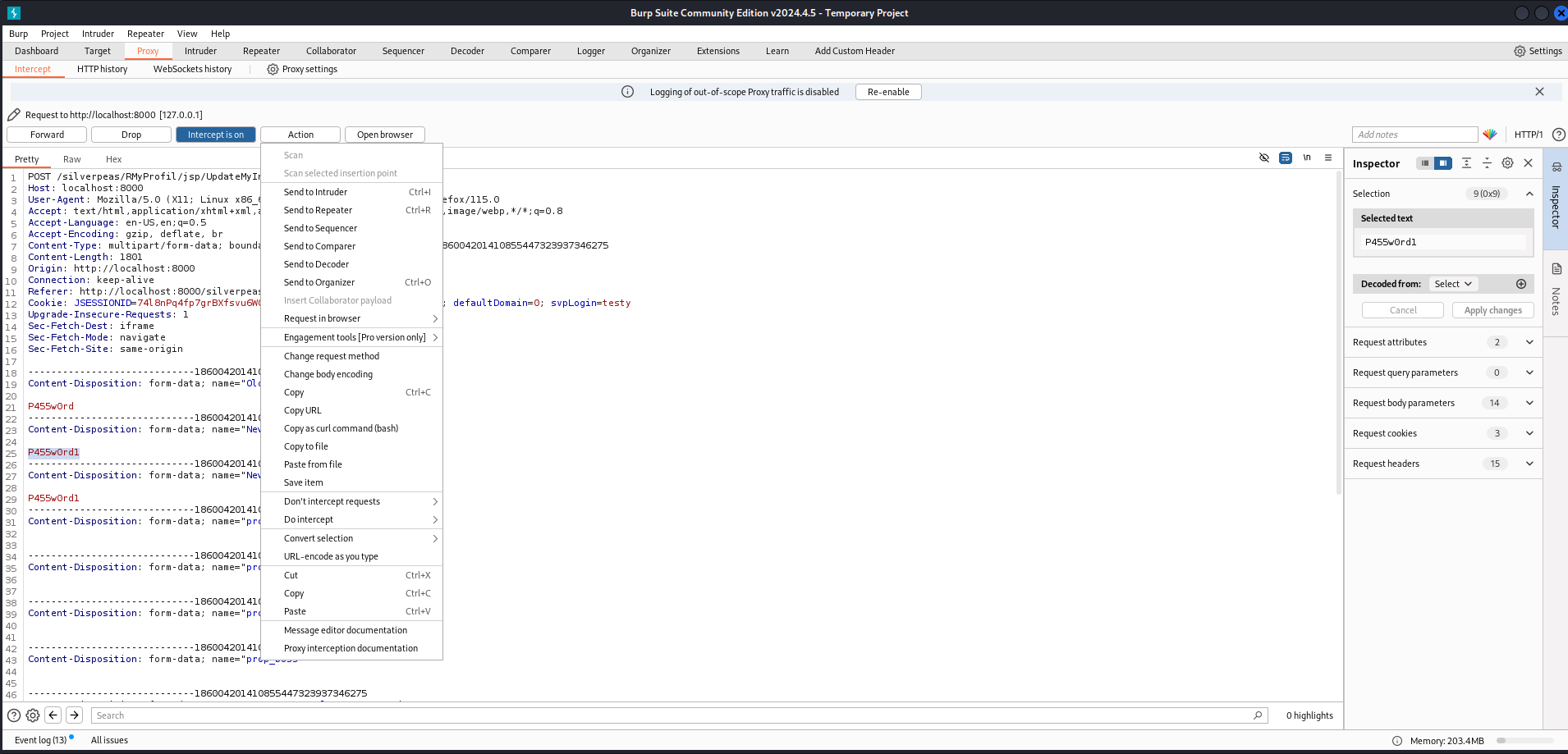The height and width of the screenshot is (754, 1568).
Task: Click the Cancel button in Inspector
Action: tap(1403, 310)
